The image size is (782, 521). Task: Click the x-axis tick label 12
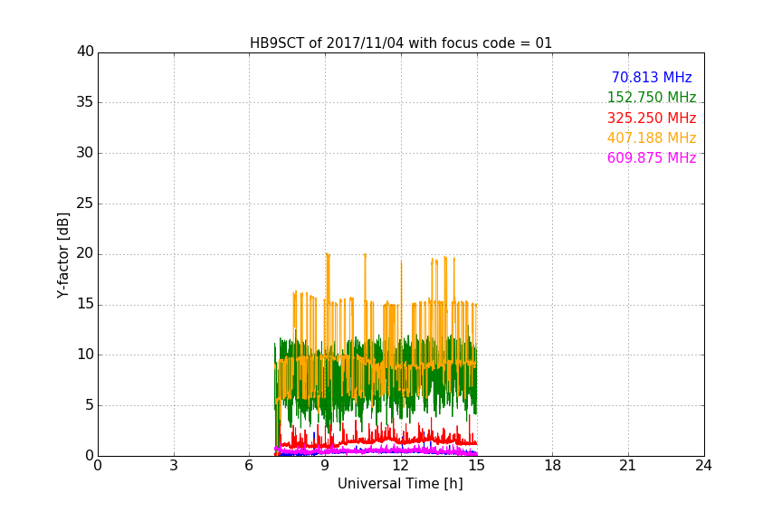coord(401,466)
